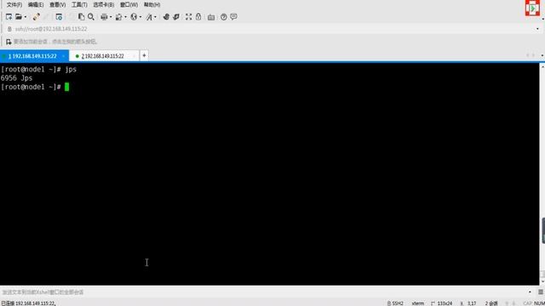Click the Help question mark icon
This screenshot has width=545, height=306.
point(224,17)
